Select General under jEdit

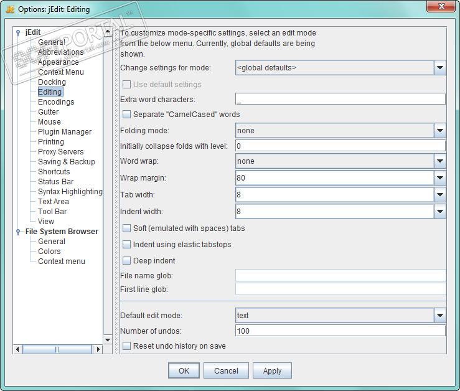click(52, 42)
